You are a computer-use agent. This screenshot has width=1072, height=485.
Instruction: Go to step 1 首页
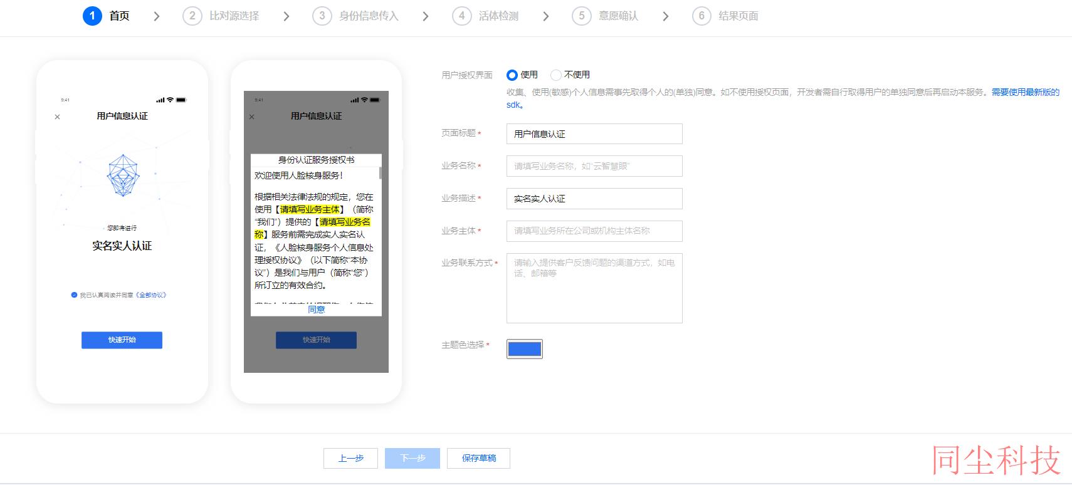[106, 16]
